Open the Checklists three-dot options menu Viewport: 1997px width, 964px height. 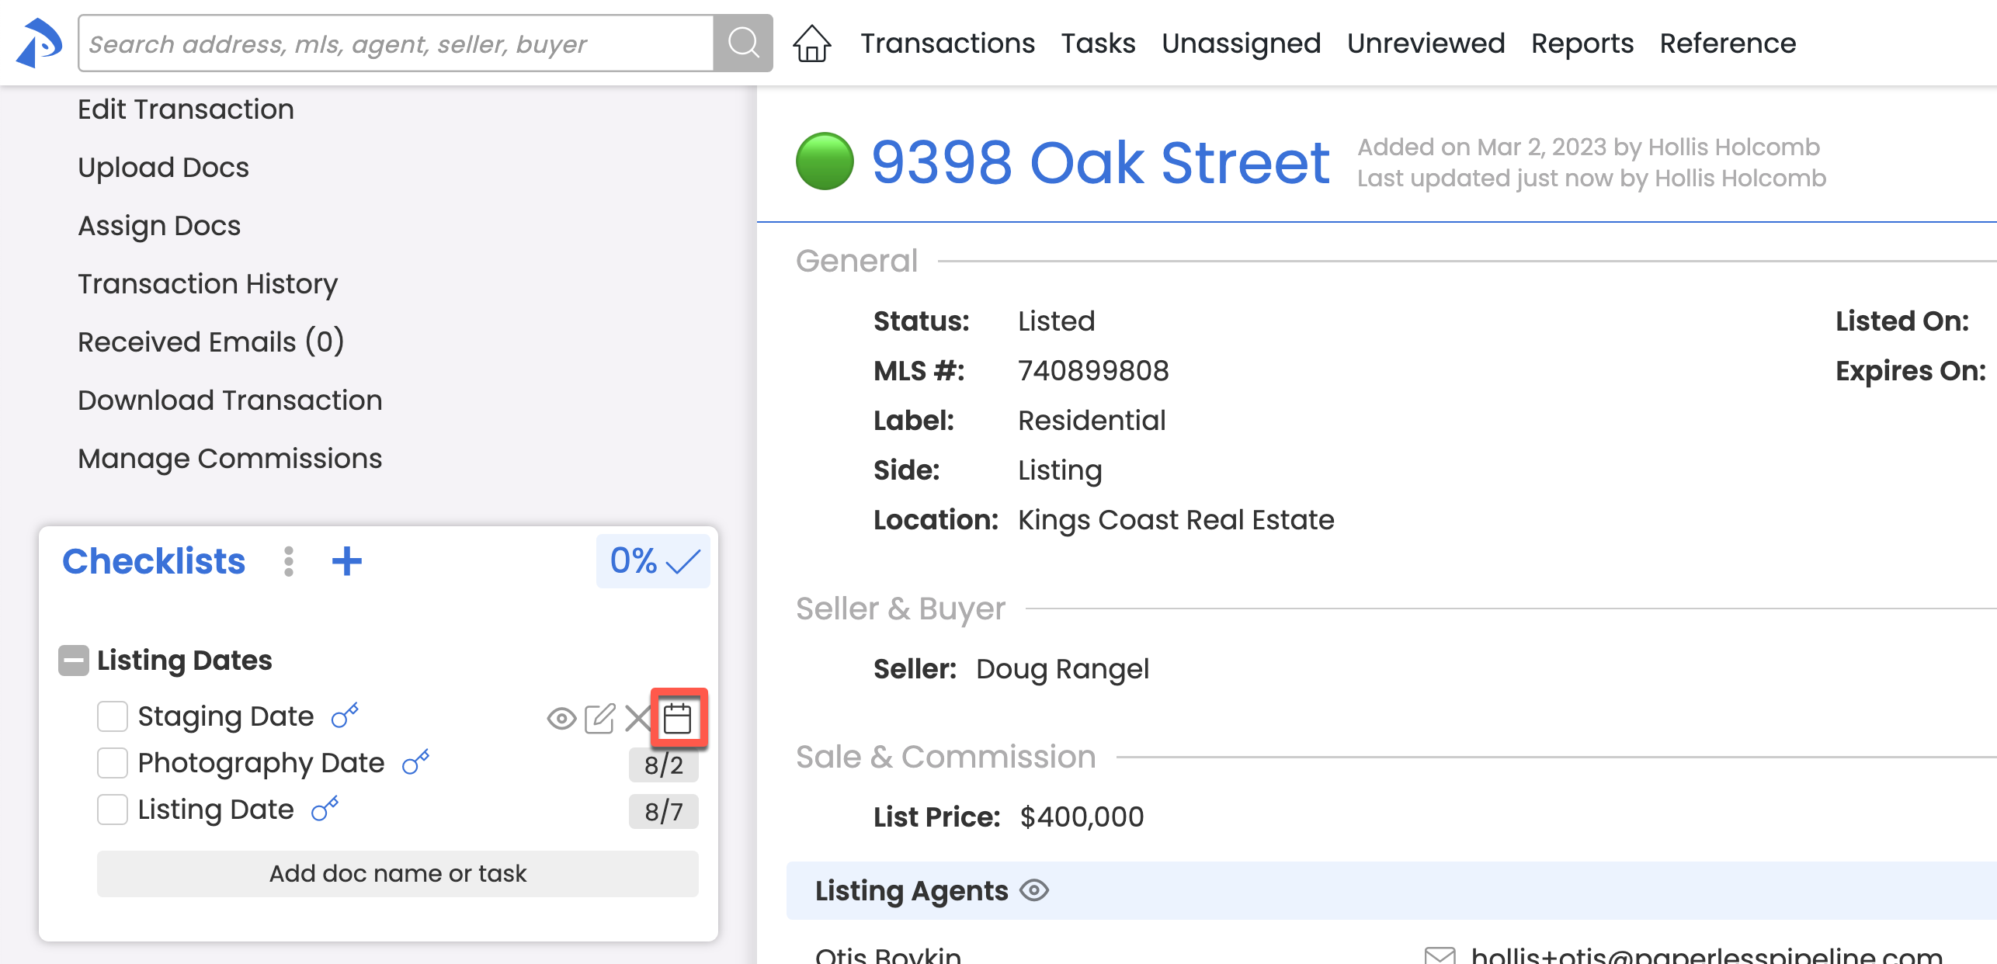click(288, 561)
